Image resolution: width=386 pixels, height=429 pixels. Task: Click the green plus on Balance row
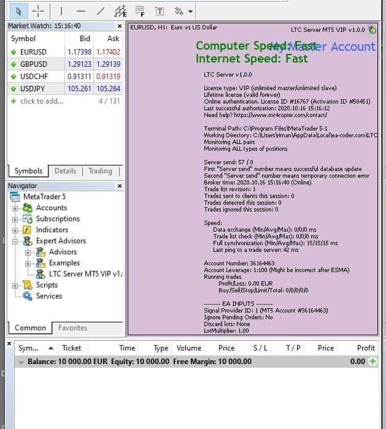coord(372,362)
